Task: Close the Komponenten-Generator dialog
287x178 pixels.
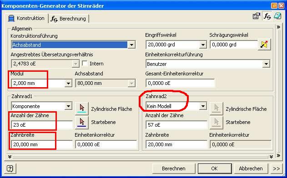Action: coord(282,5)
